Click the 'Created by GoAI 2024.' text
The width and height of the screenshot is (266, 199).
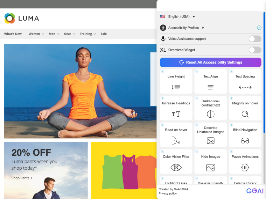174,189
